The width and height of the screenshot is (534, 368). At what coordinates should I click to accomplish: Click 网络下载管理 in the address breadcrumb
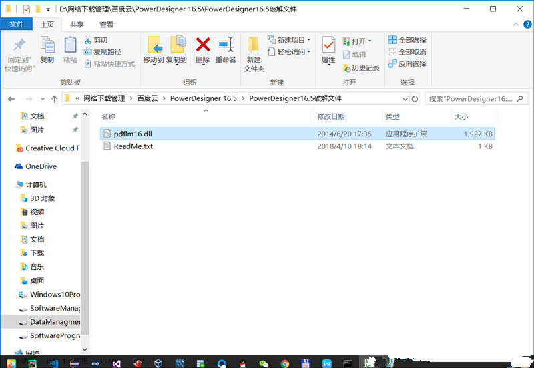point(104,98)
